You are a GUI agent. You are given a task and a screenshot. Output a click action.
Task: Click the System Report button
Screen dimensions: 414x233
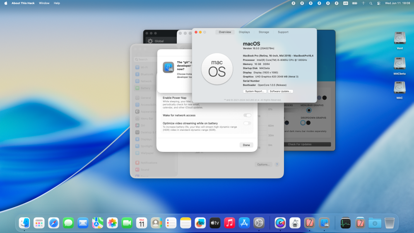coord(255,91)
